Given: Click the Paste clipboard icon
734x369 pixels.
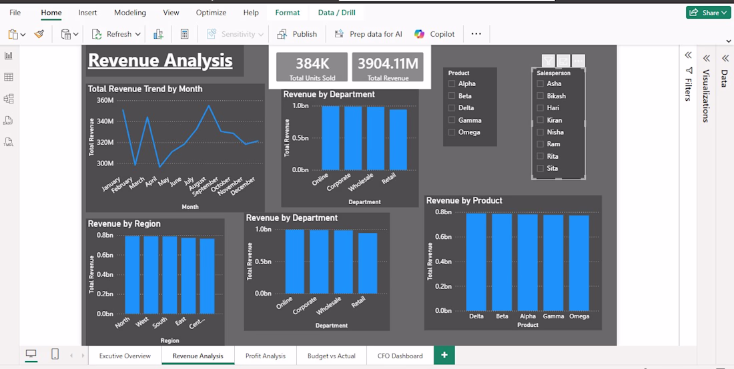Looking at the screenshot, I should 13,34.
